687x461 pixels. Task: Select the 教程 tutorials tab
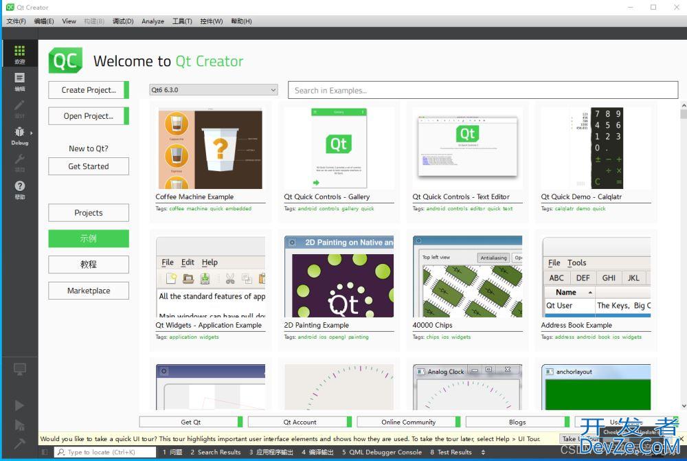tap(89, 265)
